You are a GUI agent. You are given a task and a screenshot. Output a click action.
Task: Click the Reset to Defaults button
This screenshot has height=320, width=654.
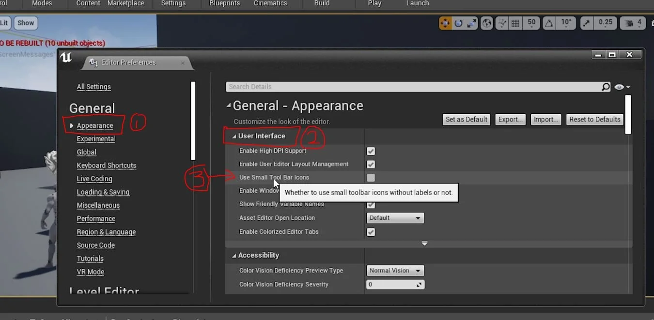(x=594, y=119)
